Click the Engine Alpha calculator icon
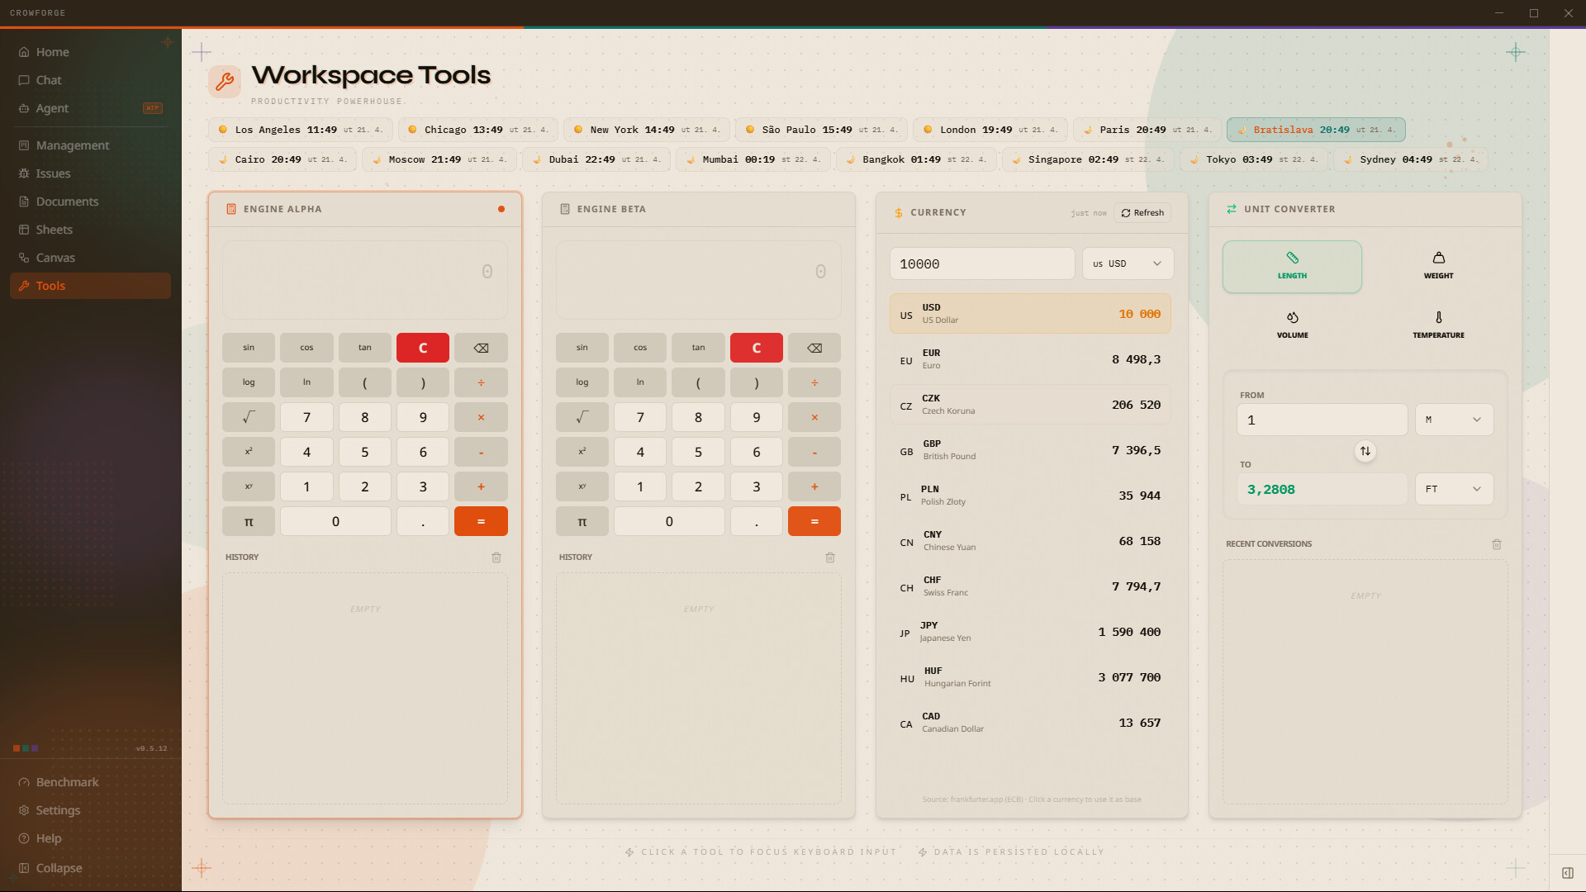The width and height of the screenshot is (1586, 892). pyautogui.click(x=231, y=209)
